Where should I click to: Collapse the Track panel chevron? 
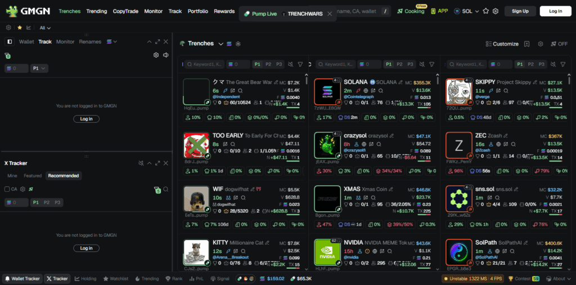point(149,42)
